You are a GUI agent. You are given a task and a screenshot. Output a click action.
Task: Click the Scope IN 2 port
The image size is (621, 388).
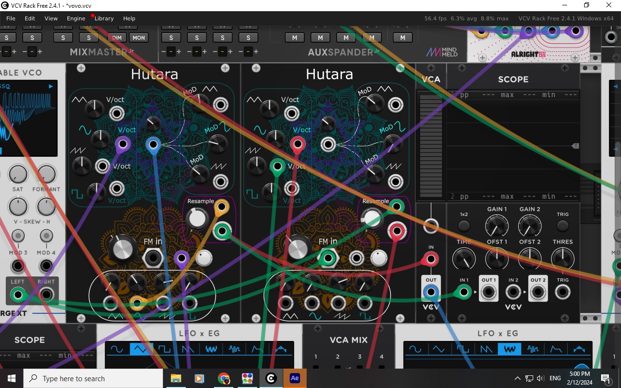pos(513,292)
